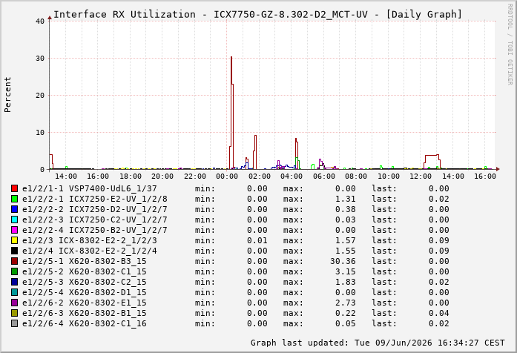Click legend label e1/2/2-2 ICX7250-D2-UV_1/2/7
The width and height of the screenshot is (517, 353).
click(x=95, y=209)
